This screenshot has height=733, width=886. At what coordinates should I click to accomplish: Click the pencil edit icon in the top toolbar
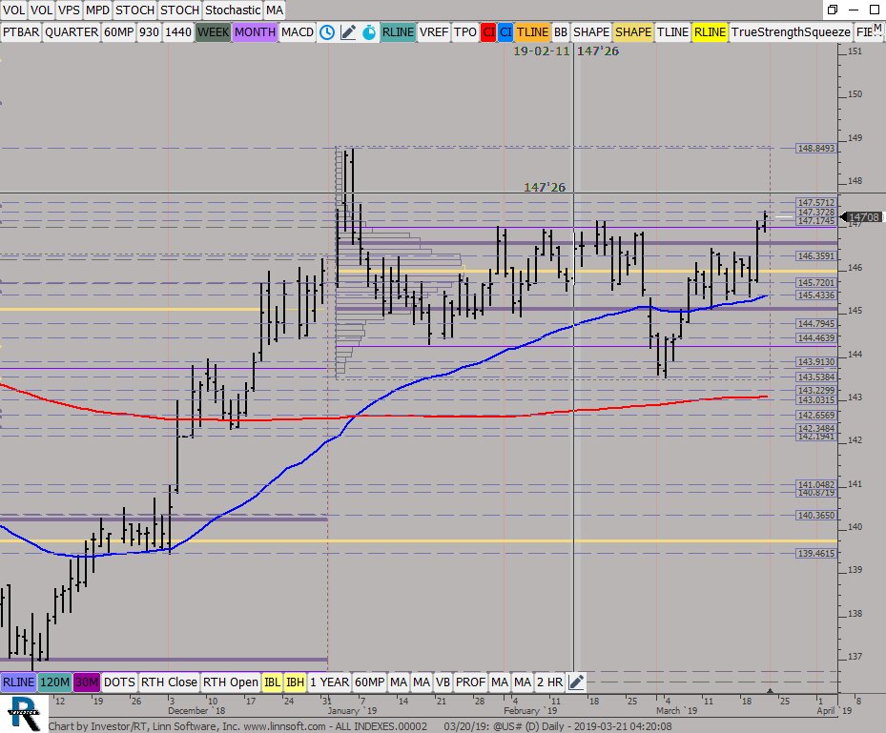[x=348, y=31]
